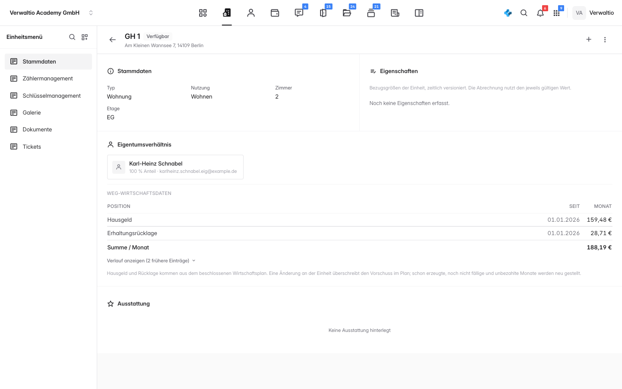This screenshot has width=622, height=389.
Task: Select Stammdaten in the unit menu
Action: (48, 61)
